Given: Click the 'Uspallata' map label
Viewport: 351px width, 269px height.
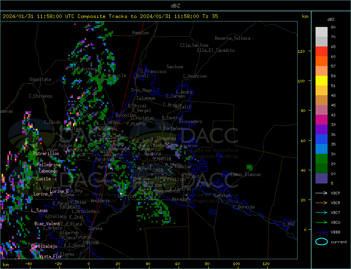Looking at the screenshot, I should pos(40,79).
